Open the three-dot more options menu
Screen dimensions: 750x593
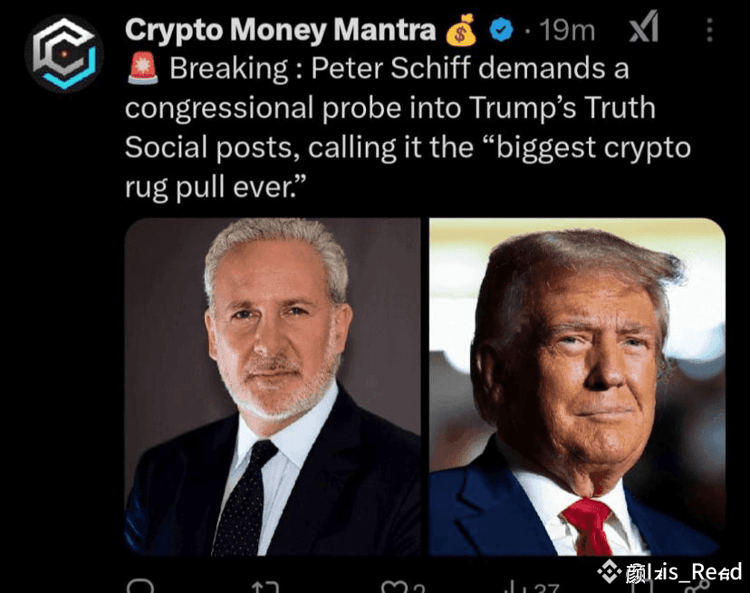pos(710,30)
